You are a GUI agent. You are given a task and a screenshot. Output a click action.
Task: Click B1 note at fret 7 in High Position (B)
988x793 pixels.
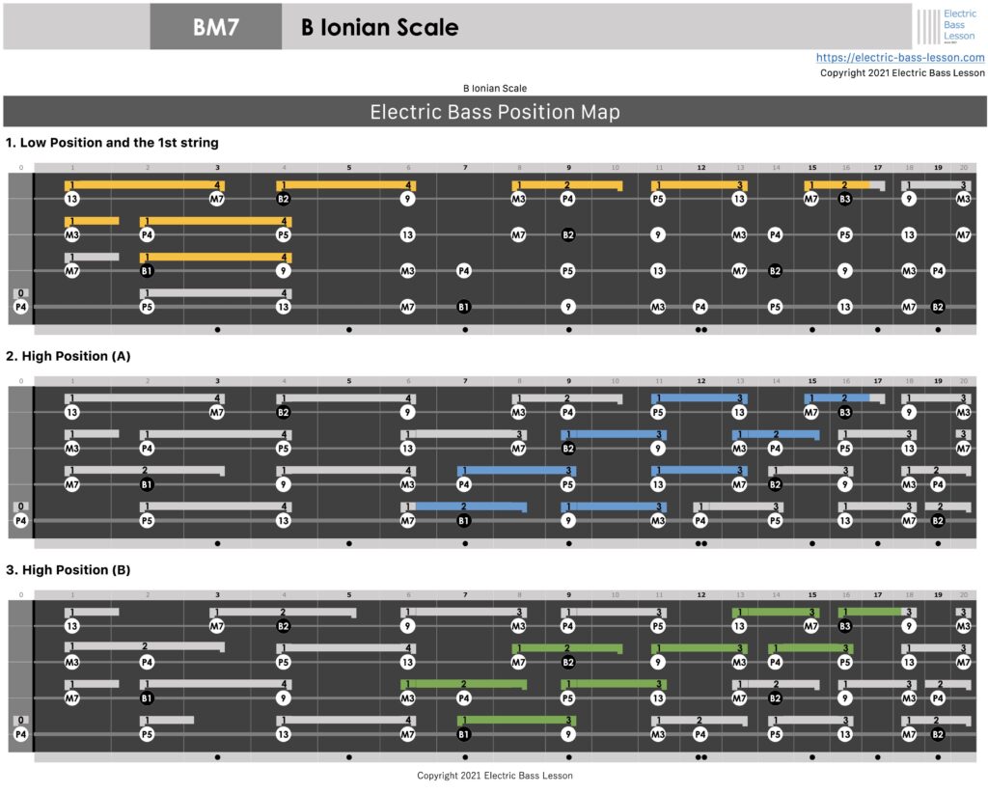[464, 735]
